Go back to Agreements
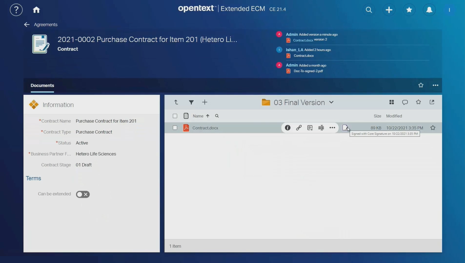 click(x=46, y=24)
